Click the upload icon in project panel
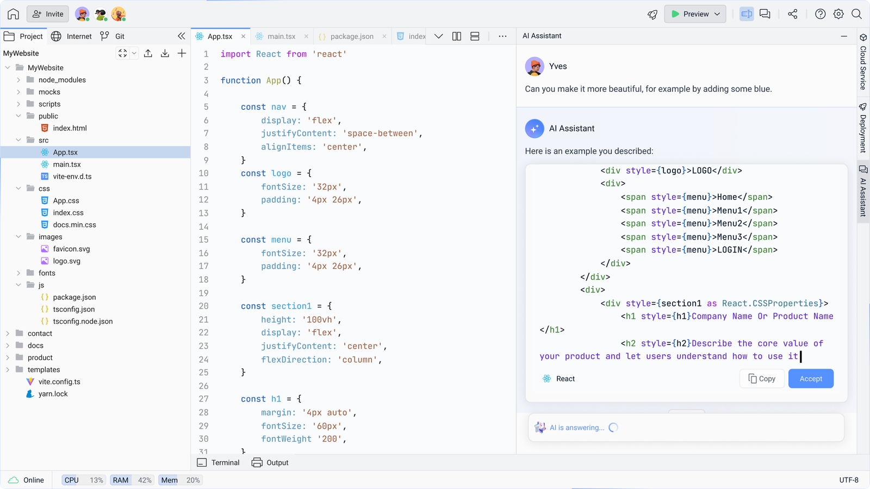 click(148, 53)
